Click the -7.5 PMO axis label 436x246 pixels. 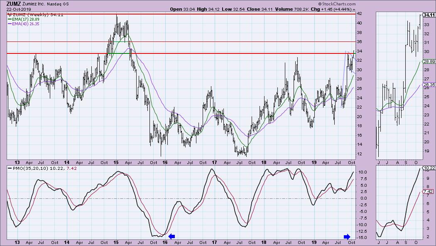coord(363,218)
